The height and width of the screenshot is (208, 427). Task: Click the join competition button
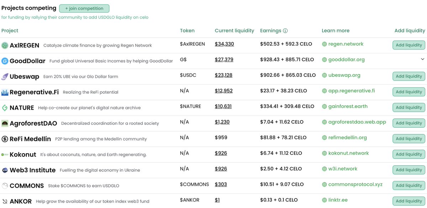[84, 9]
